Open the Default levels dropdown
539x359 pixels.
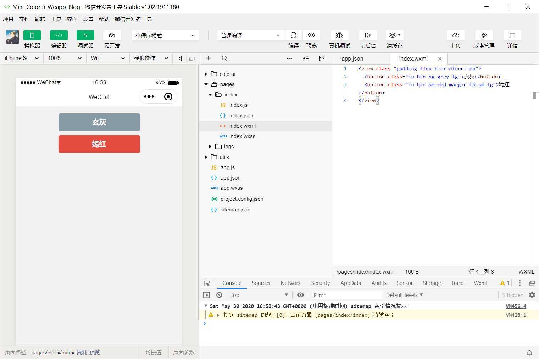[405, 295]
